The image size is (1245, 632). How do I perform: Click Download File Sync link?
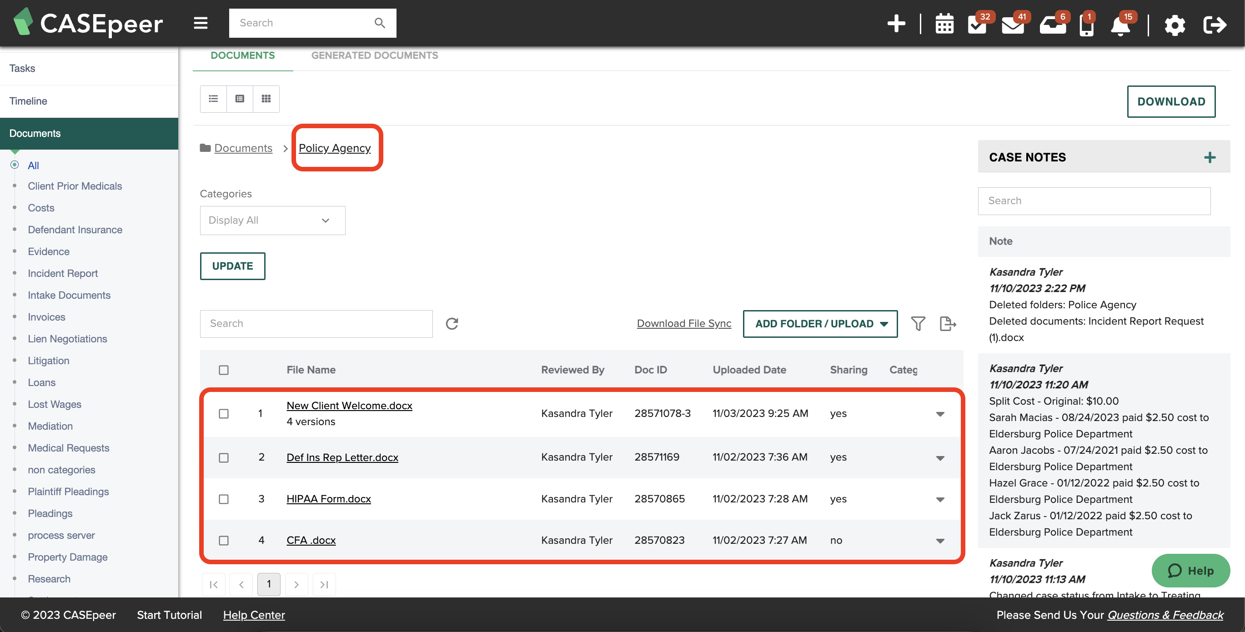pos(684,323)
